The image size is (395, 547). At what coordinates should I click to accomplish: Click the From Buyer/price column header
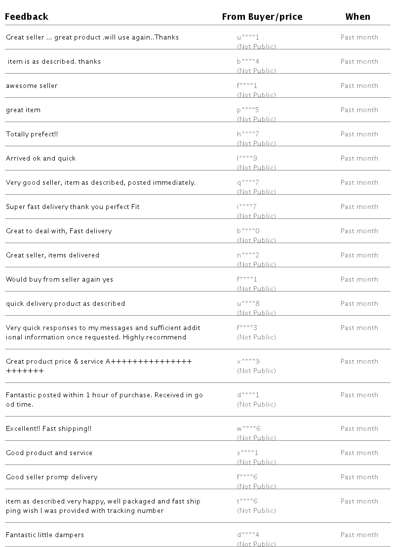click(262, 17)
